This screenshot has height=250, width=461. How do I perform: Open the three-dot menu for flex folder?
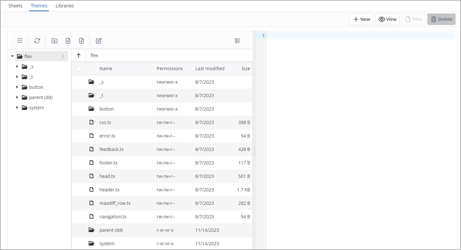tap(63, 56)
